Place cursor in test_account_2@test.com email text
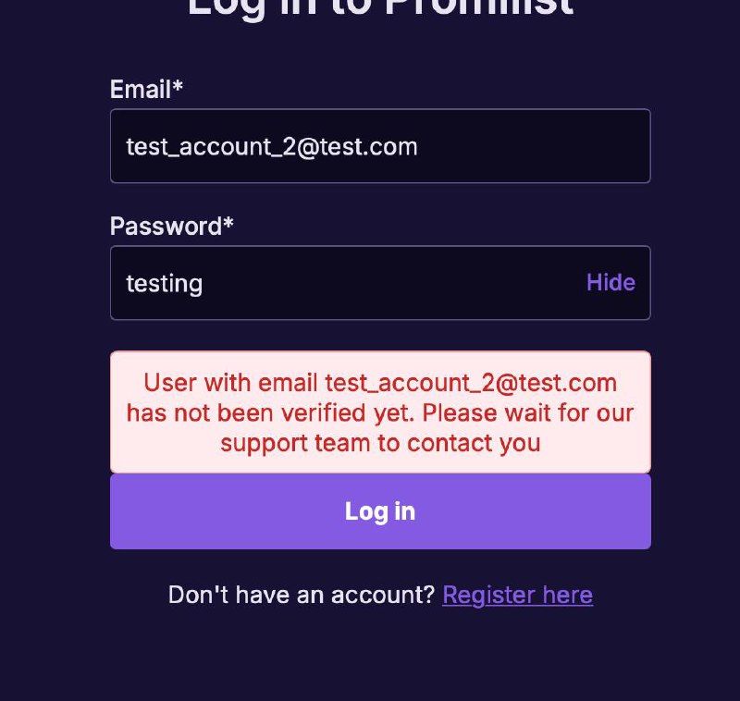740x701 pixels. coord(272,147)
